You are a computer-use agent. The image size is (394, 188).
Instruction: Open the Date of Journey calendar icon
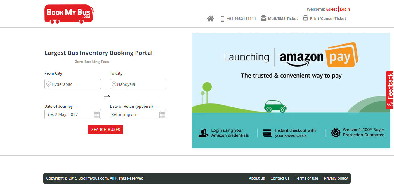click(x=97, y=115)
